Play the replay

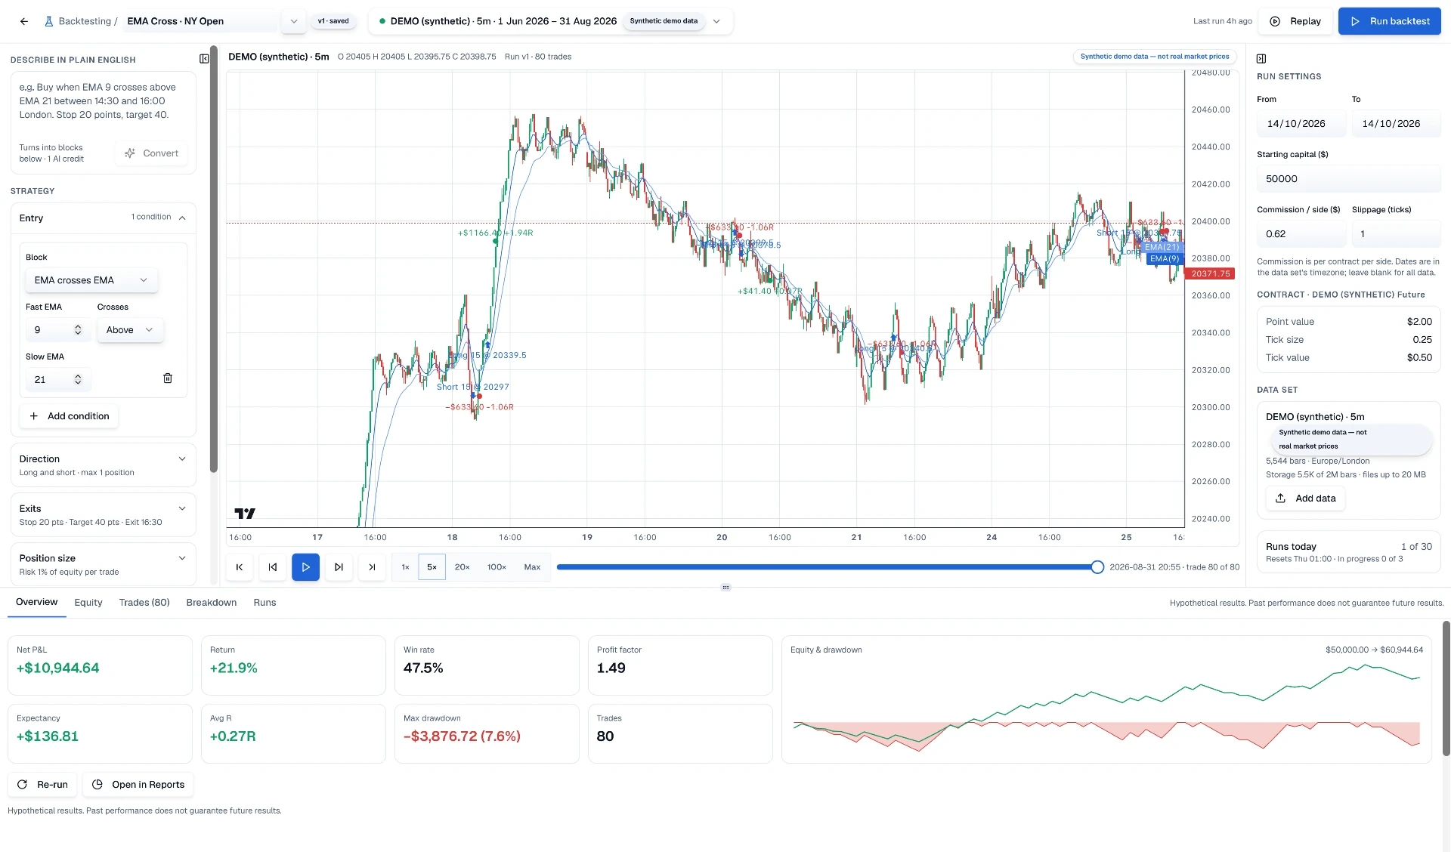[x=306, y=567]
